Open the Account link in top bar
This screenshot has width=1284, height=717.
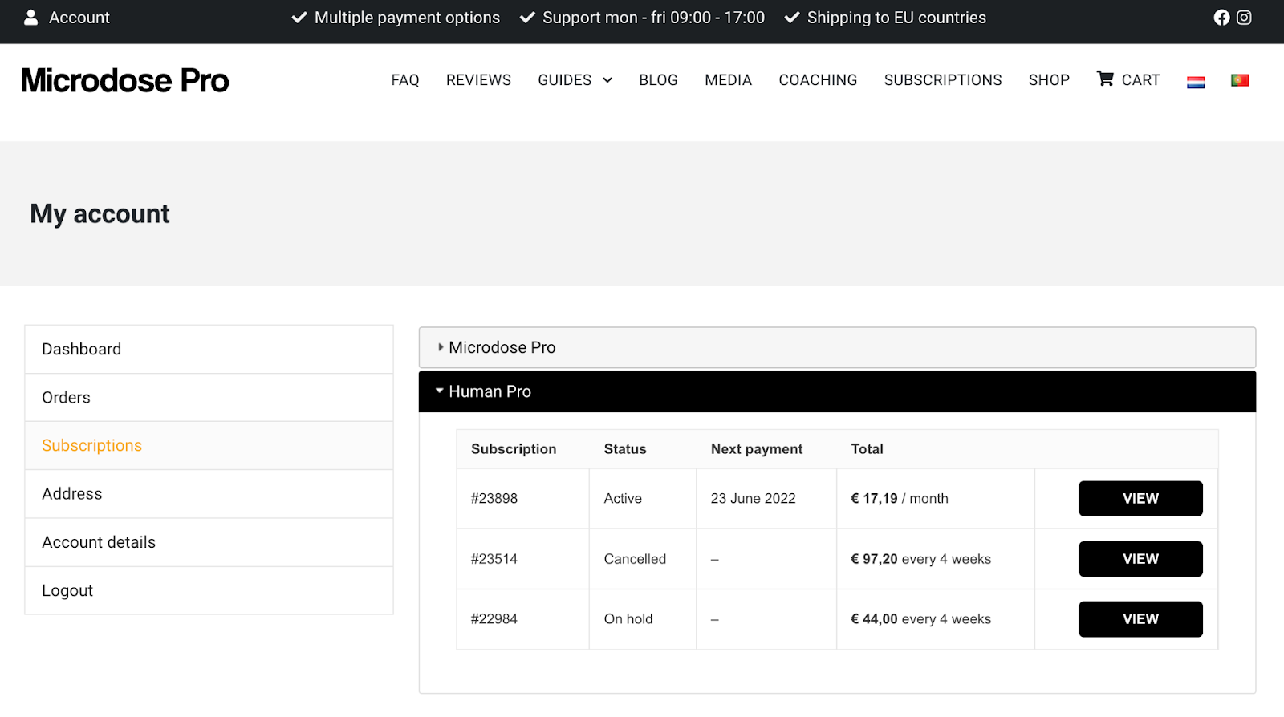79,18
